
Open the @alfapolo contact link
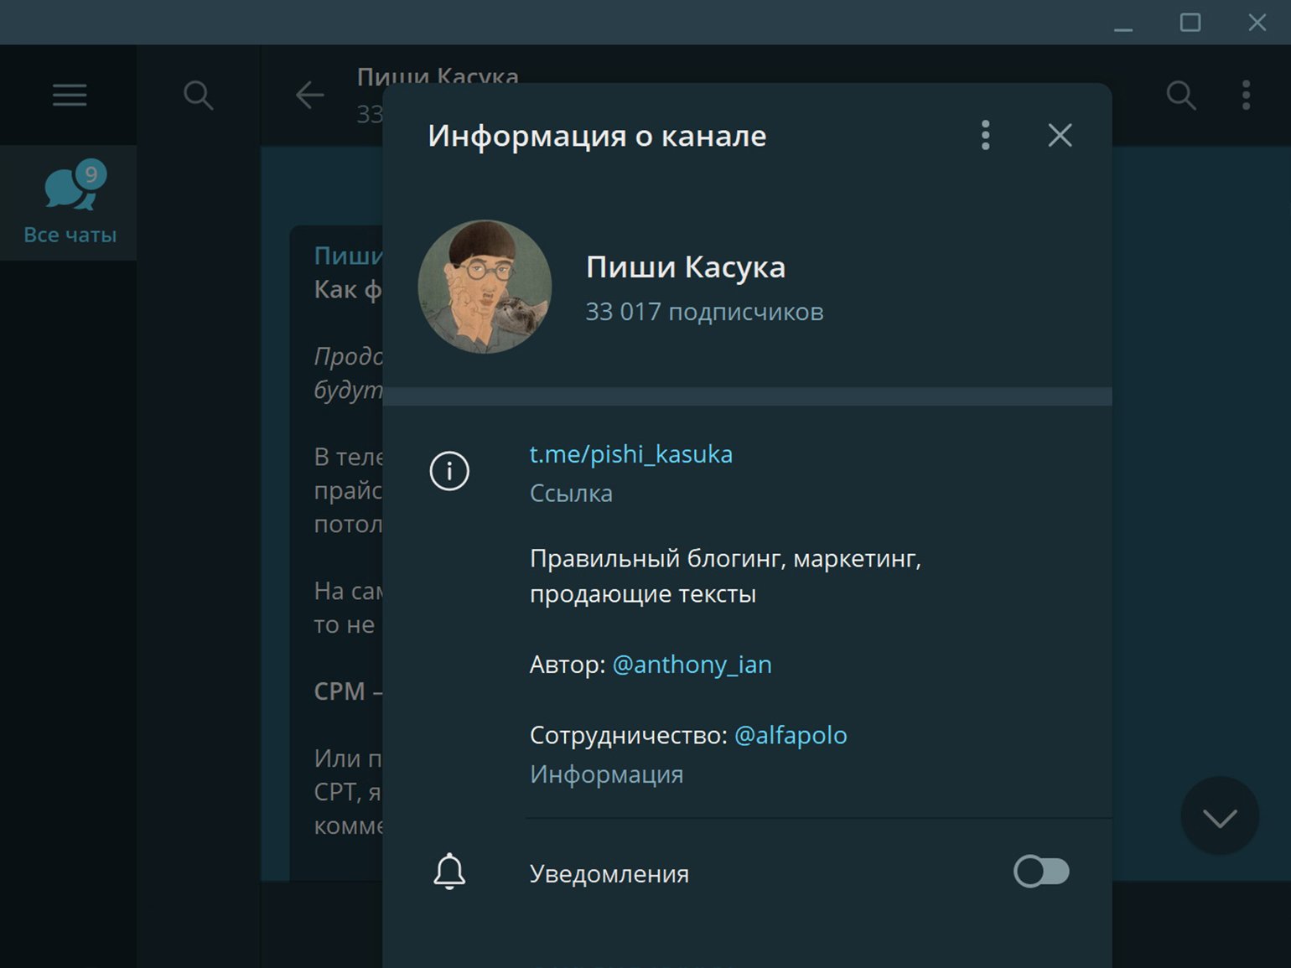pos(791,735)
